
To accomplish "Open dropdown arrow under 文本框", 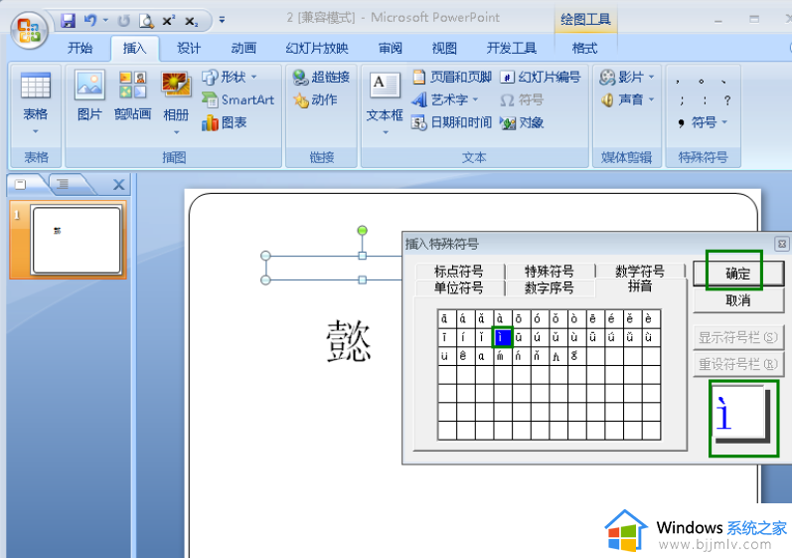I will click(386, 132).
